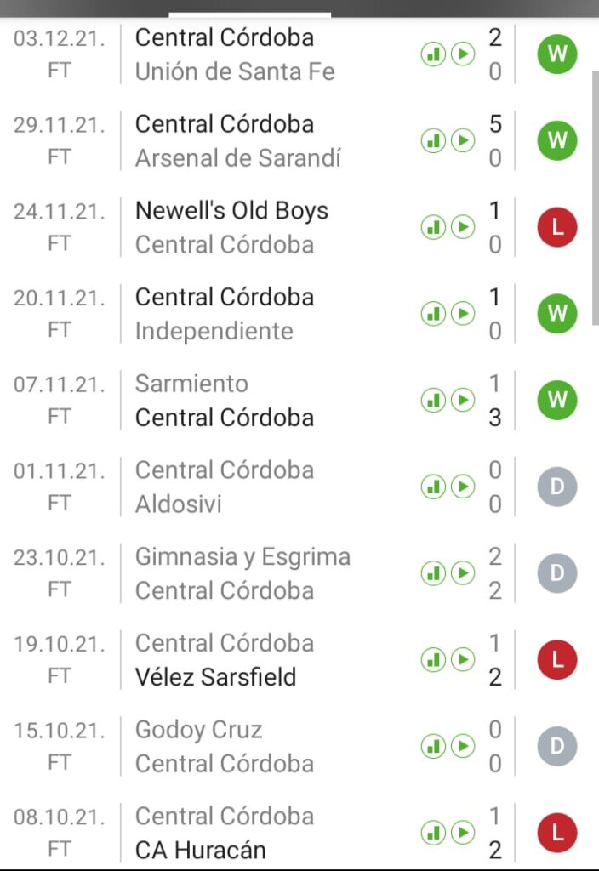Play video for CA Huracán match
The image size is (599, 871).
(463, 832)
